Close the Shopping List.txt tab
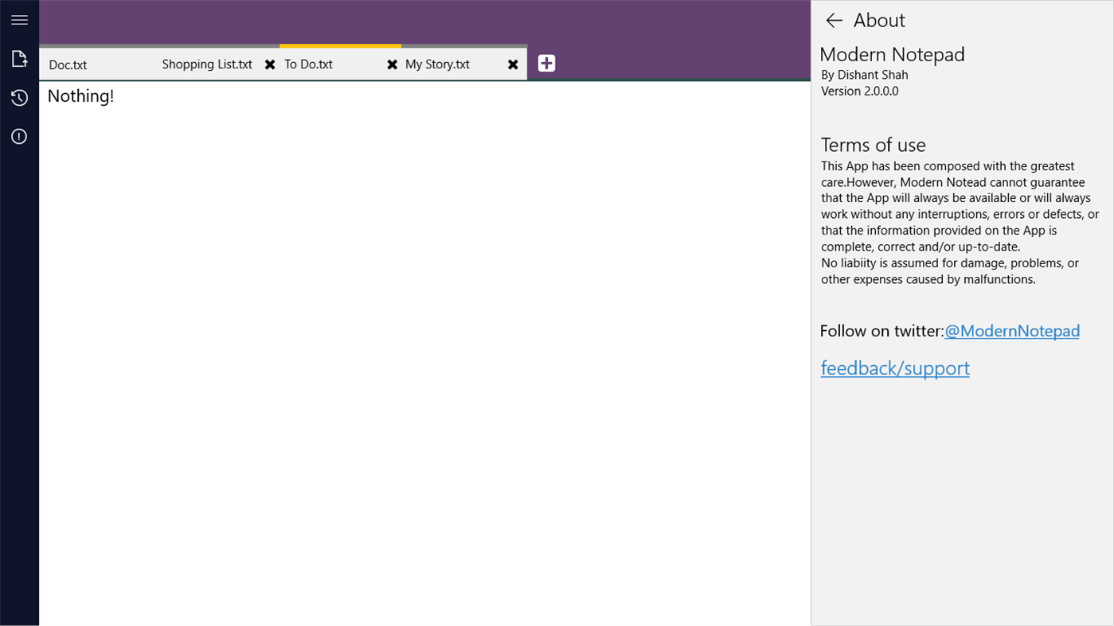Image resolution: width=1114 pixels, height=626 pixels. tap(269, 64)
